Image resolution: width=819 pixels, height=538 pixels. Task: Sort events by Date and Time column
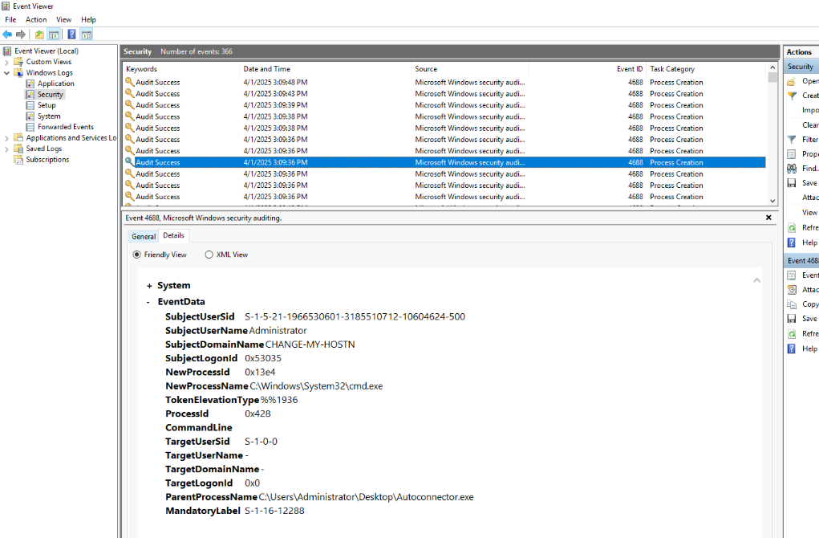[267, 69]
